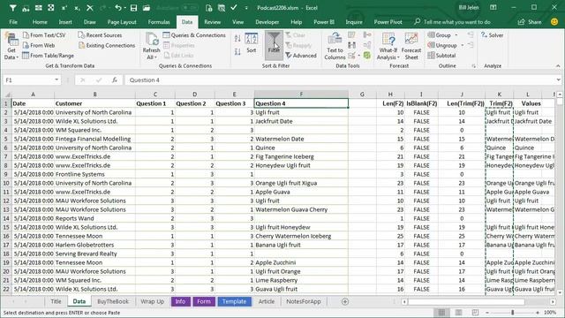Click the zoom slider handle
The height and width of the screenshot is (318, 565).
512,313
